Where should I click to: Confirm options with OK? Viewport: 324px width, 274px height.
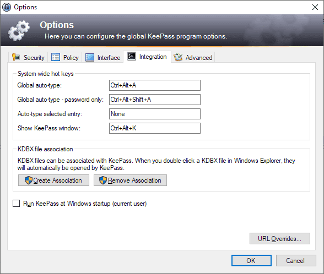(251, 261)
